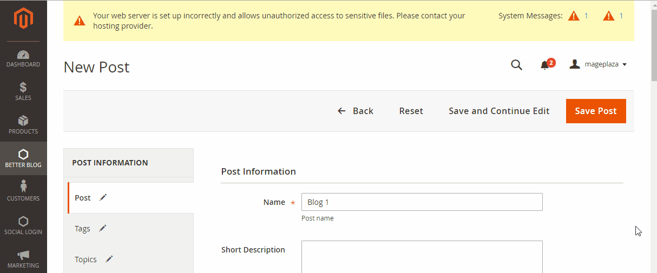Open the Marketing megaphone menu

(x=23, y=259)
